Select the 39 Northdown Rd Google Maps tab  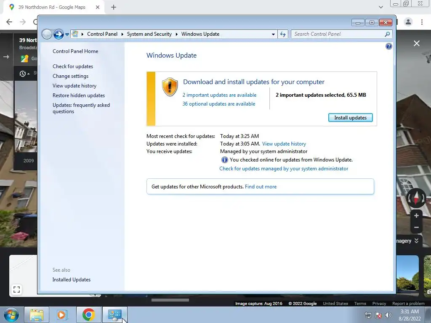point(53,7)
